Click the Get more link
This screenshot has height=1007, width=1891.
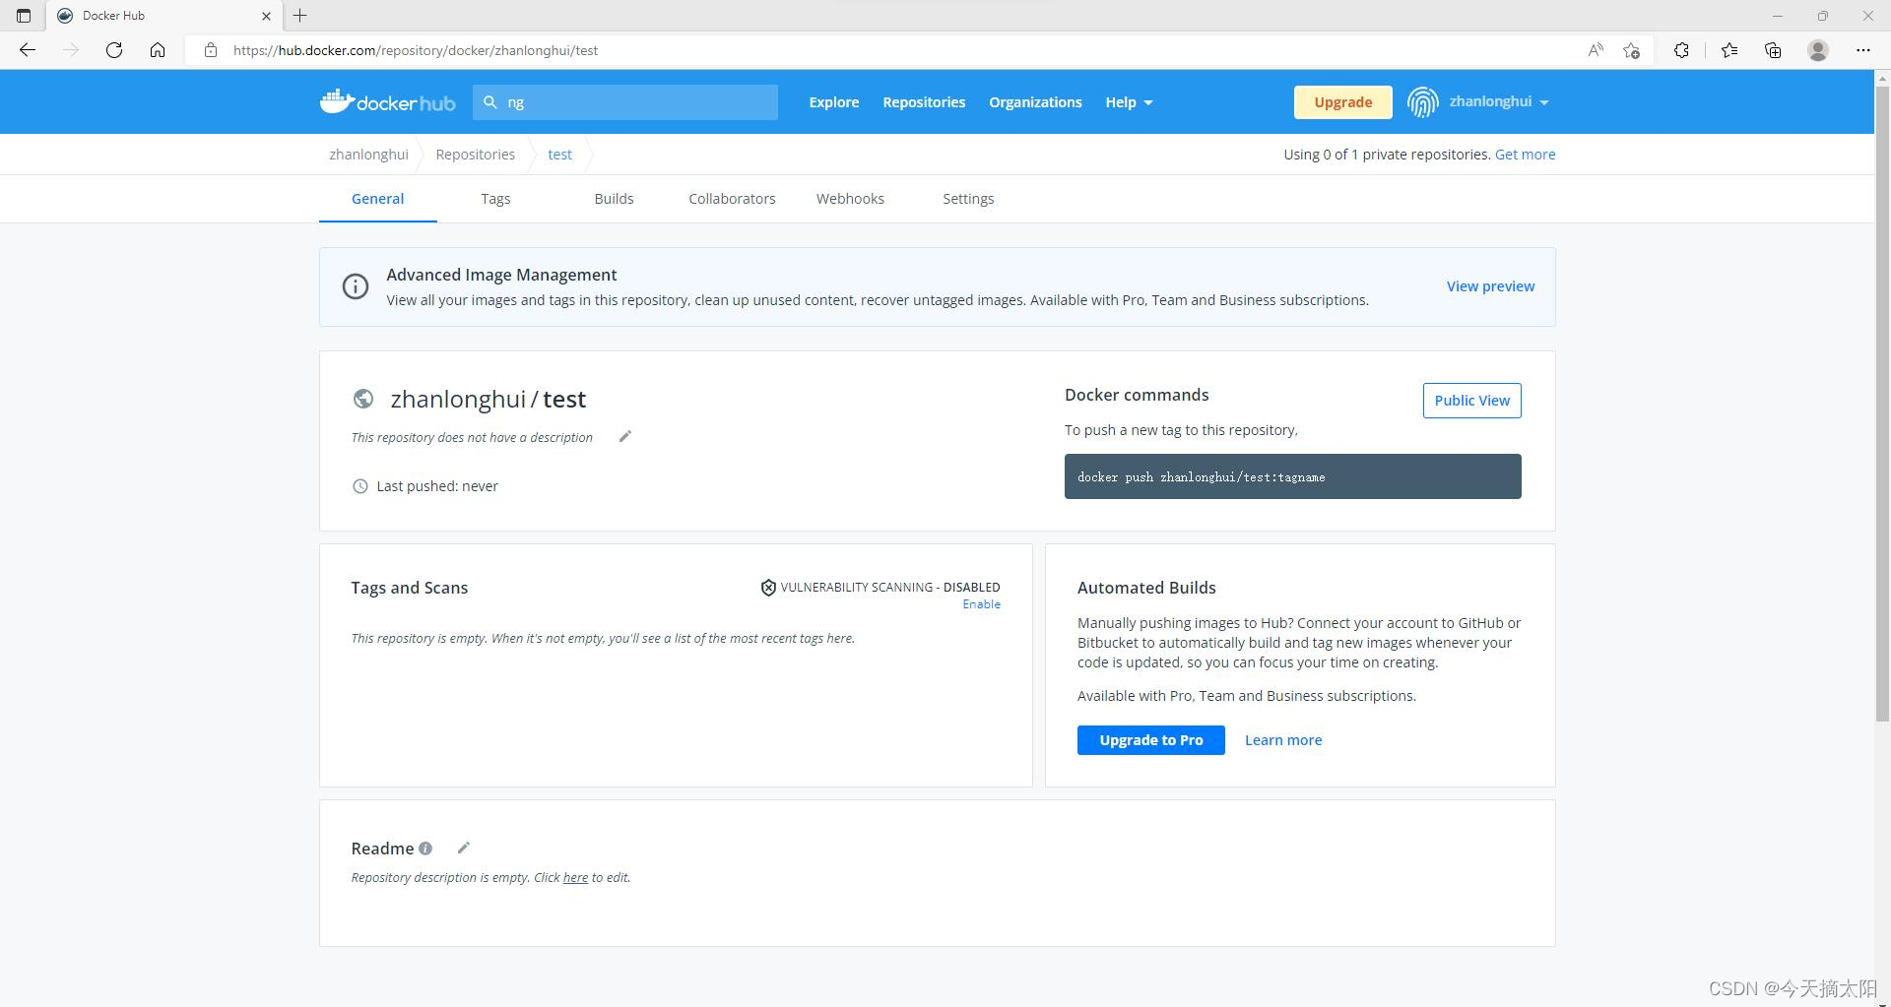pyautogui.click(x=1526, y=155)
